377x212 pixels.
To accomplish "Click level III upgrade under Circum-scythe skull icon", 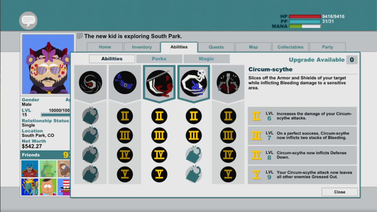I will click(194, 135).
